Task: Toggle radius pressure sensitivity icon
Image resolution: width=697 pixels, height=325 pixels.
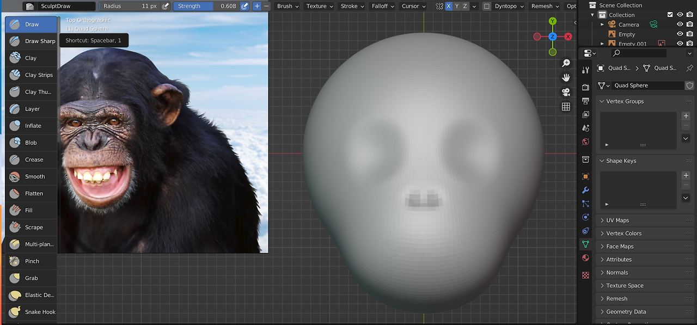Action: point(166,6)
